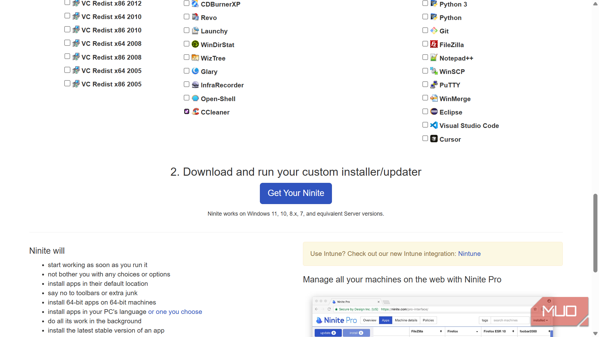Click the Python app icon
The height and width of the screenshot is (337, 599).
[x=434, y=17]
